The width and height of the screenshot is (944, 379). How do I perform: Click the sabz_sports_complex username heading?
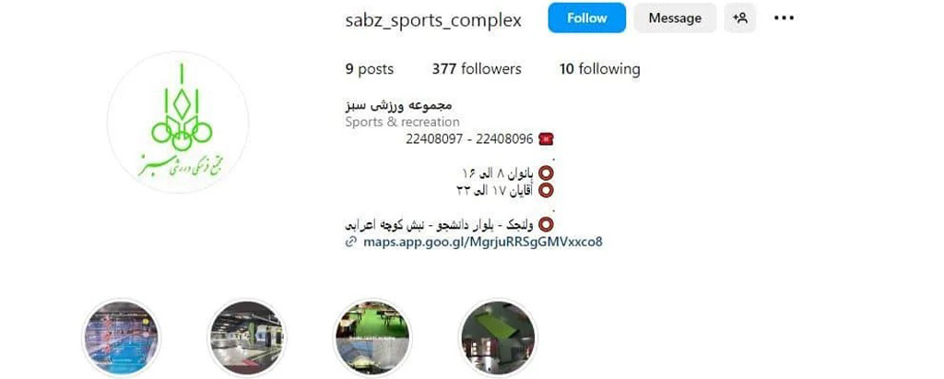click(x=433, y=20)
